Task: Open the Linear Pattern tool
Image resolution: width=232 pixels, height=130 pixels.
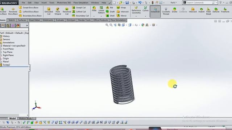Action: (x=101, y=10)
